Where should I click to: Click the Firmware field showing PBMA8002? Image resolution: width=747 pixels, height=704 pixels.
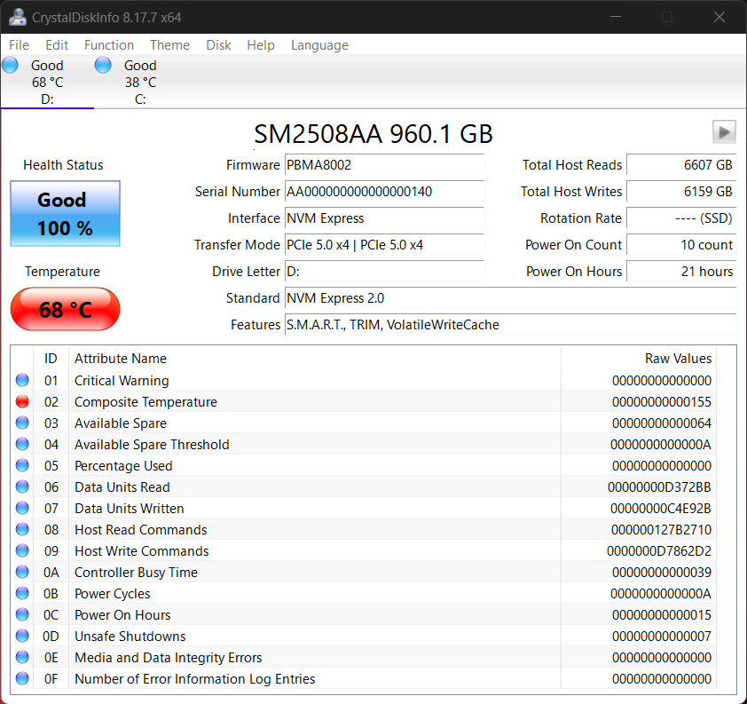tap(383, 165)
